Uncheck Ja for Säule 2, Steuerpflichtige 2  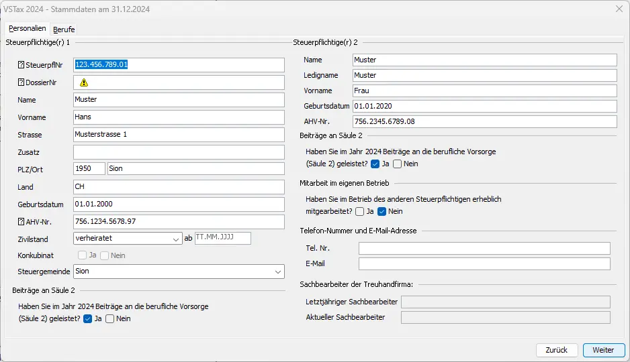(x=375, y=164)
